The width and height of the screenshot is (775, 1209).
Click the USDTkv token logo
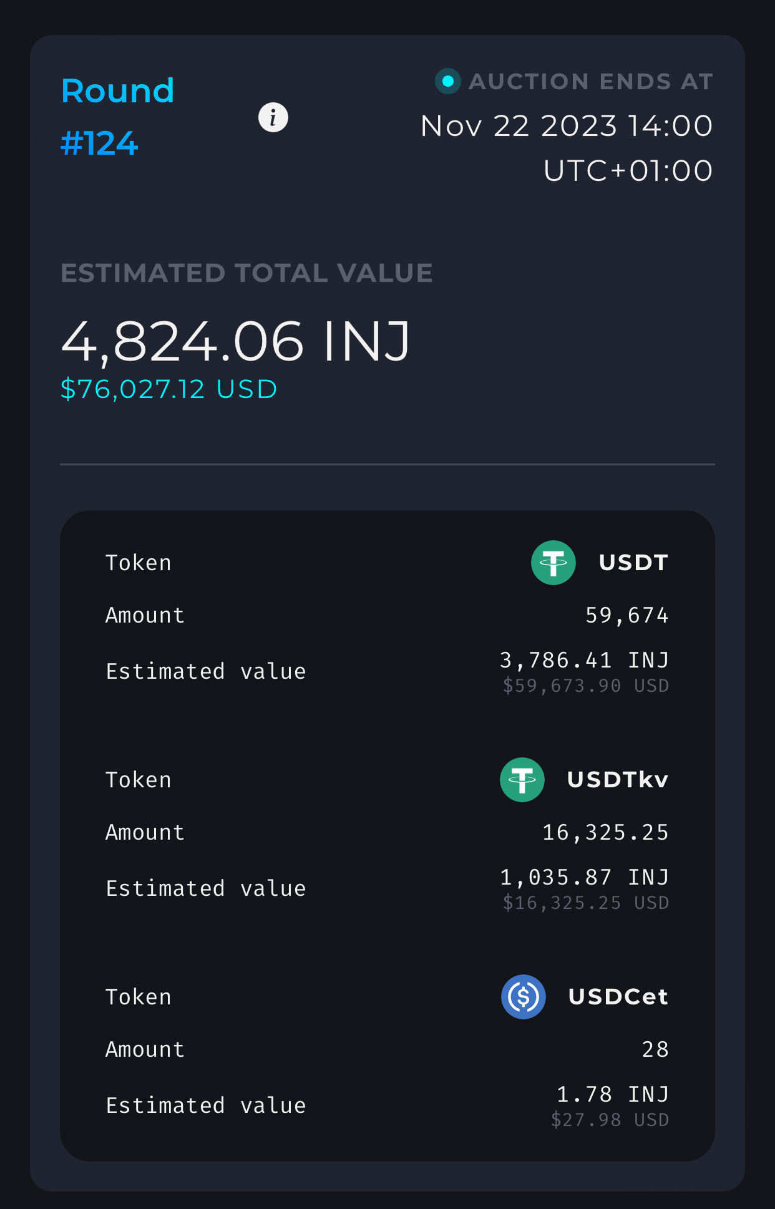[522, 780]
